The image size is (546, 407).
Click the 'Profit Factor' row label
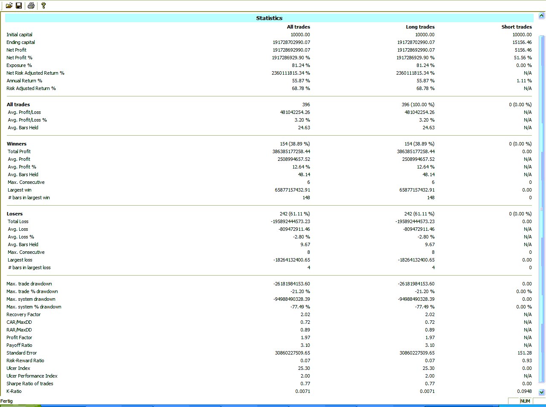click(x=19, y=337)
